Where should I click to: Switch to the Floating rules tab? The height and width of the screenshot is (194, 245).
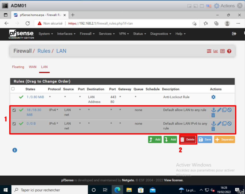(x=18, y=67)
